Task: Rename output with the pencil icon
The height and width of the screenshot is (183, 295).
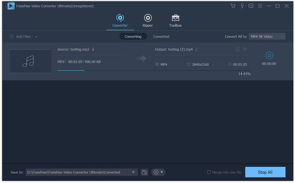Action: coord(197,49)
